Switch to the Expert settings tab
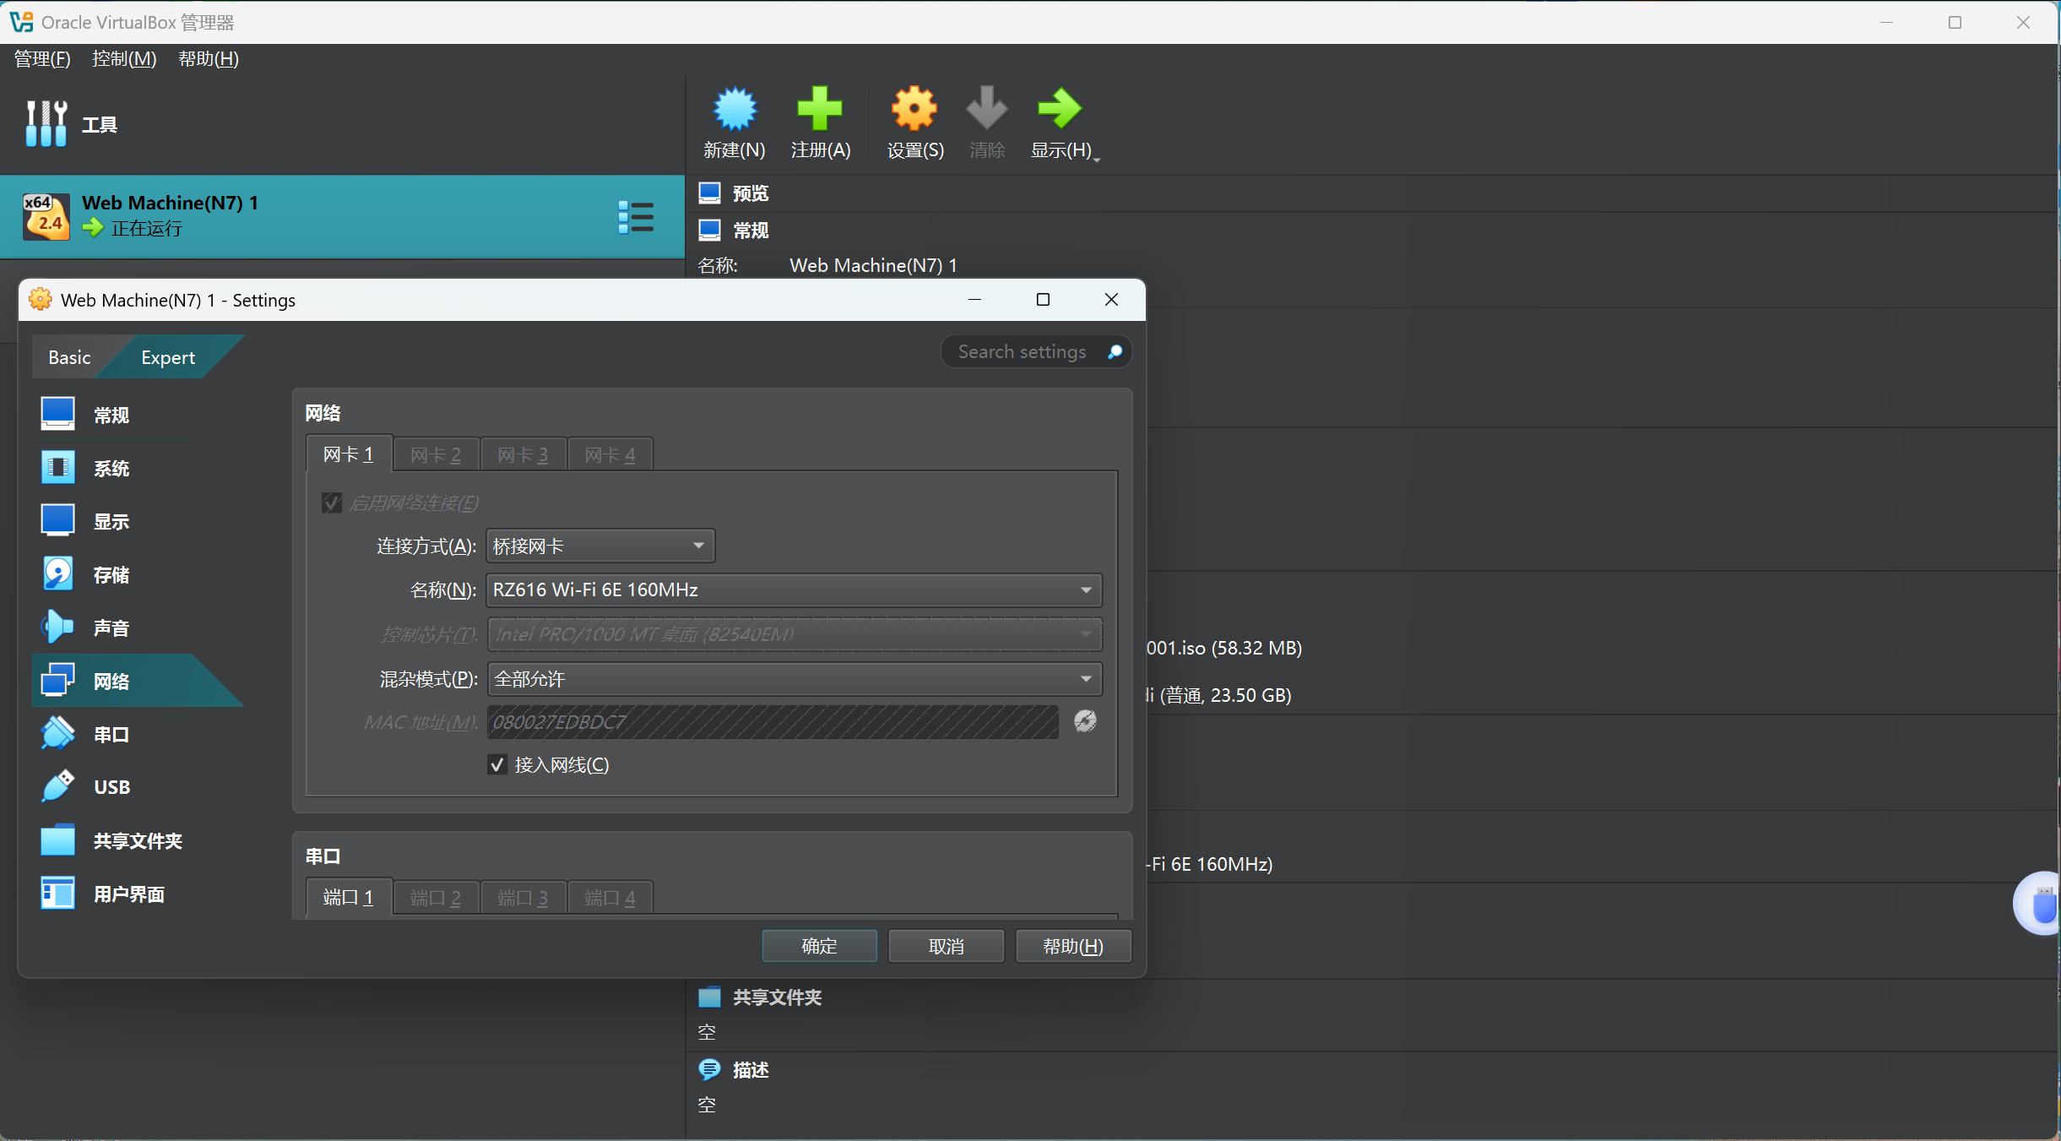The width and height of the screenshot is (2061, 1141). click(168, 357)
